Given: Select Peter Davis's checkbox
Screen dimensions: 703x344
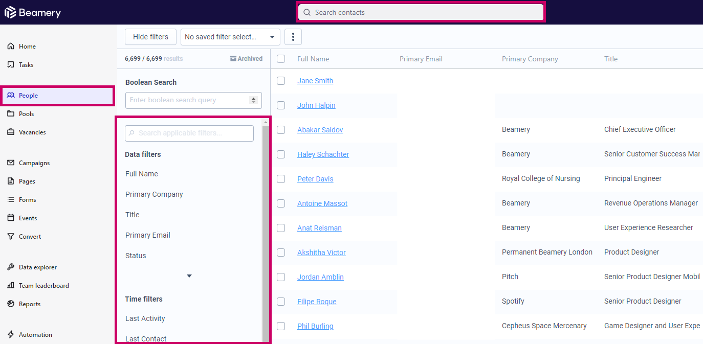Looking at the screenshot, I should [x=281, y=179].
